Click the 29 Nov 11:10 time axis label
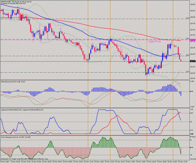 [x=88, y=162]
